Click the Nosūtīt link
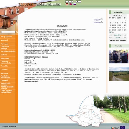 (97, 20)
